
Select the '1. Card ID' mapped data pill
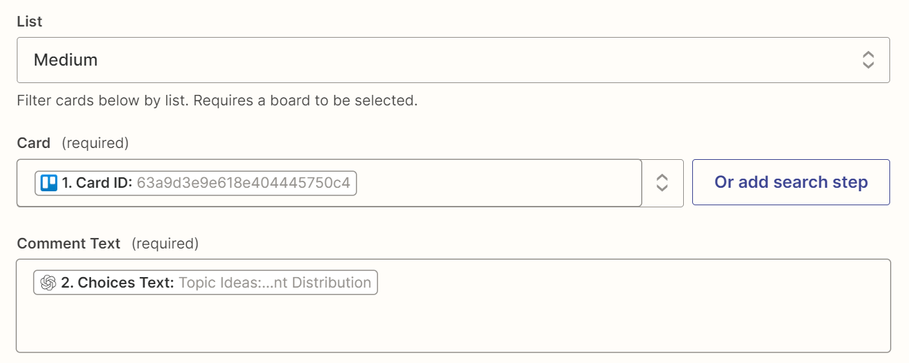coord(195,183)
